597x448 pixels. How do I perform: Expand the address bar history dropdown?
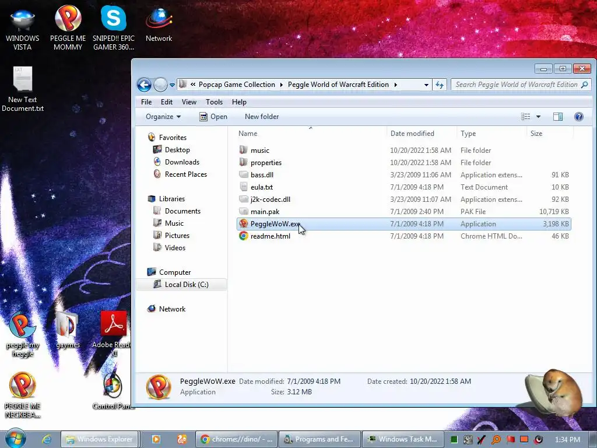point(426,85)
